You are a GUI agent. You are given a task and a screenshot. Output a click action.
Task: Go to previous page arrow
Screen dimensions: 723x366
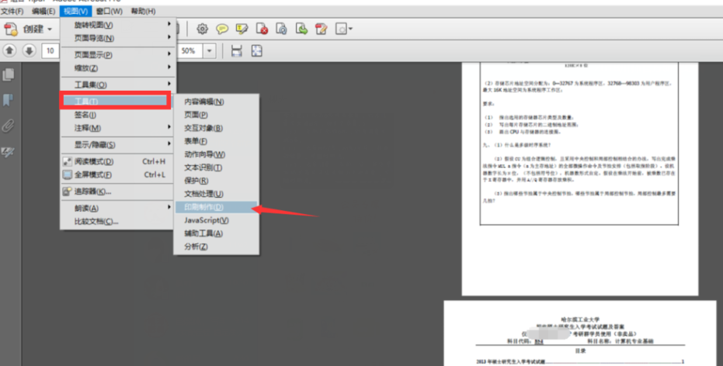pos(9,50)
